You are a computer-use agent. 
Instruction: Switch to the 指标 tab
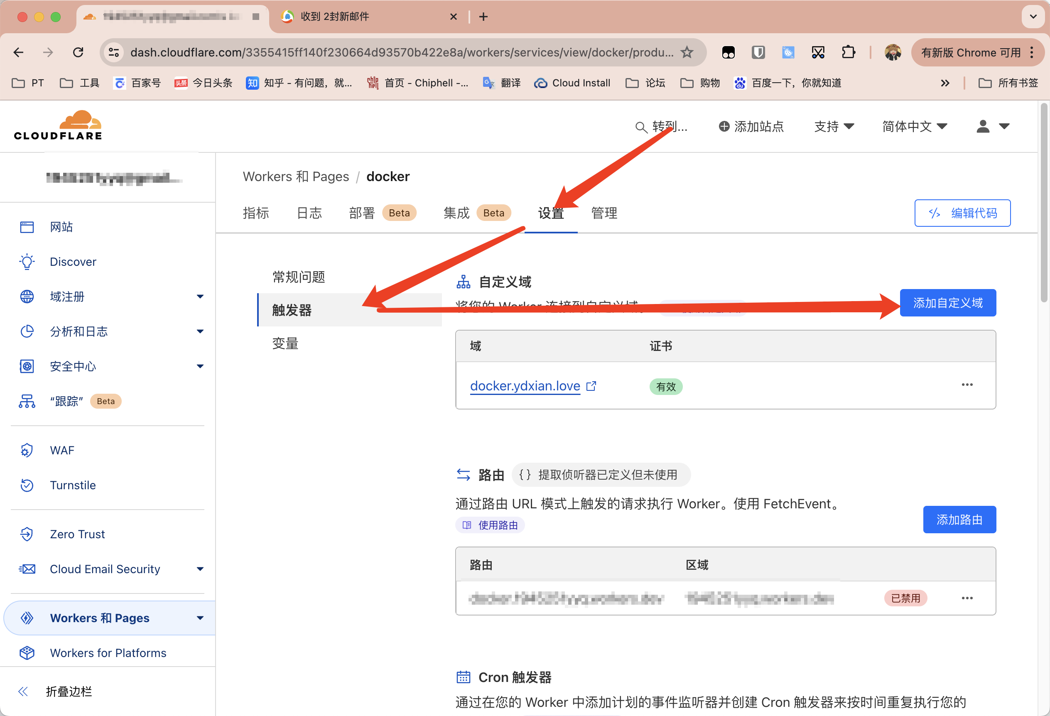tap(256, 213)
